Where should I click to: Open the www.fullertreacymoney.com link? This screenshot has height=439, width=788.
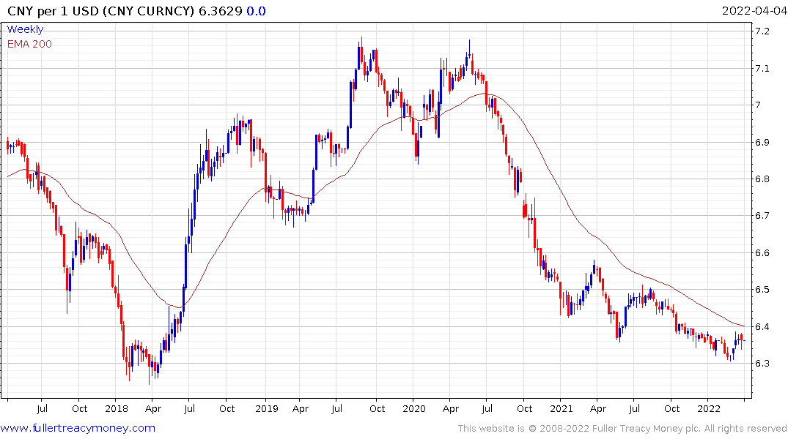[x=78, y=428]
